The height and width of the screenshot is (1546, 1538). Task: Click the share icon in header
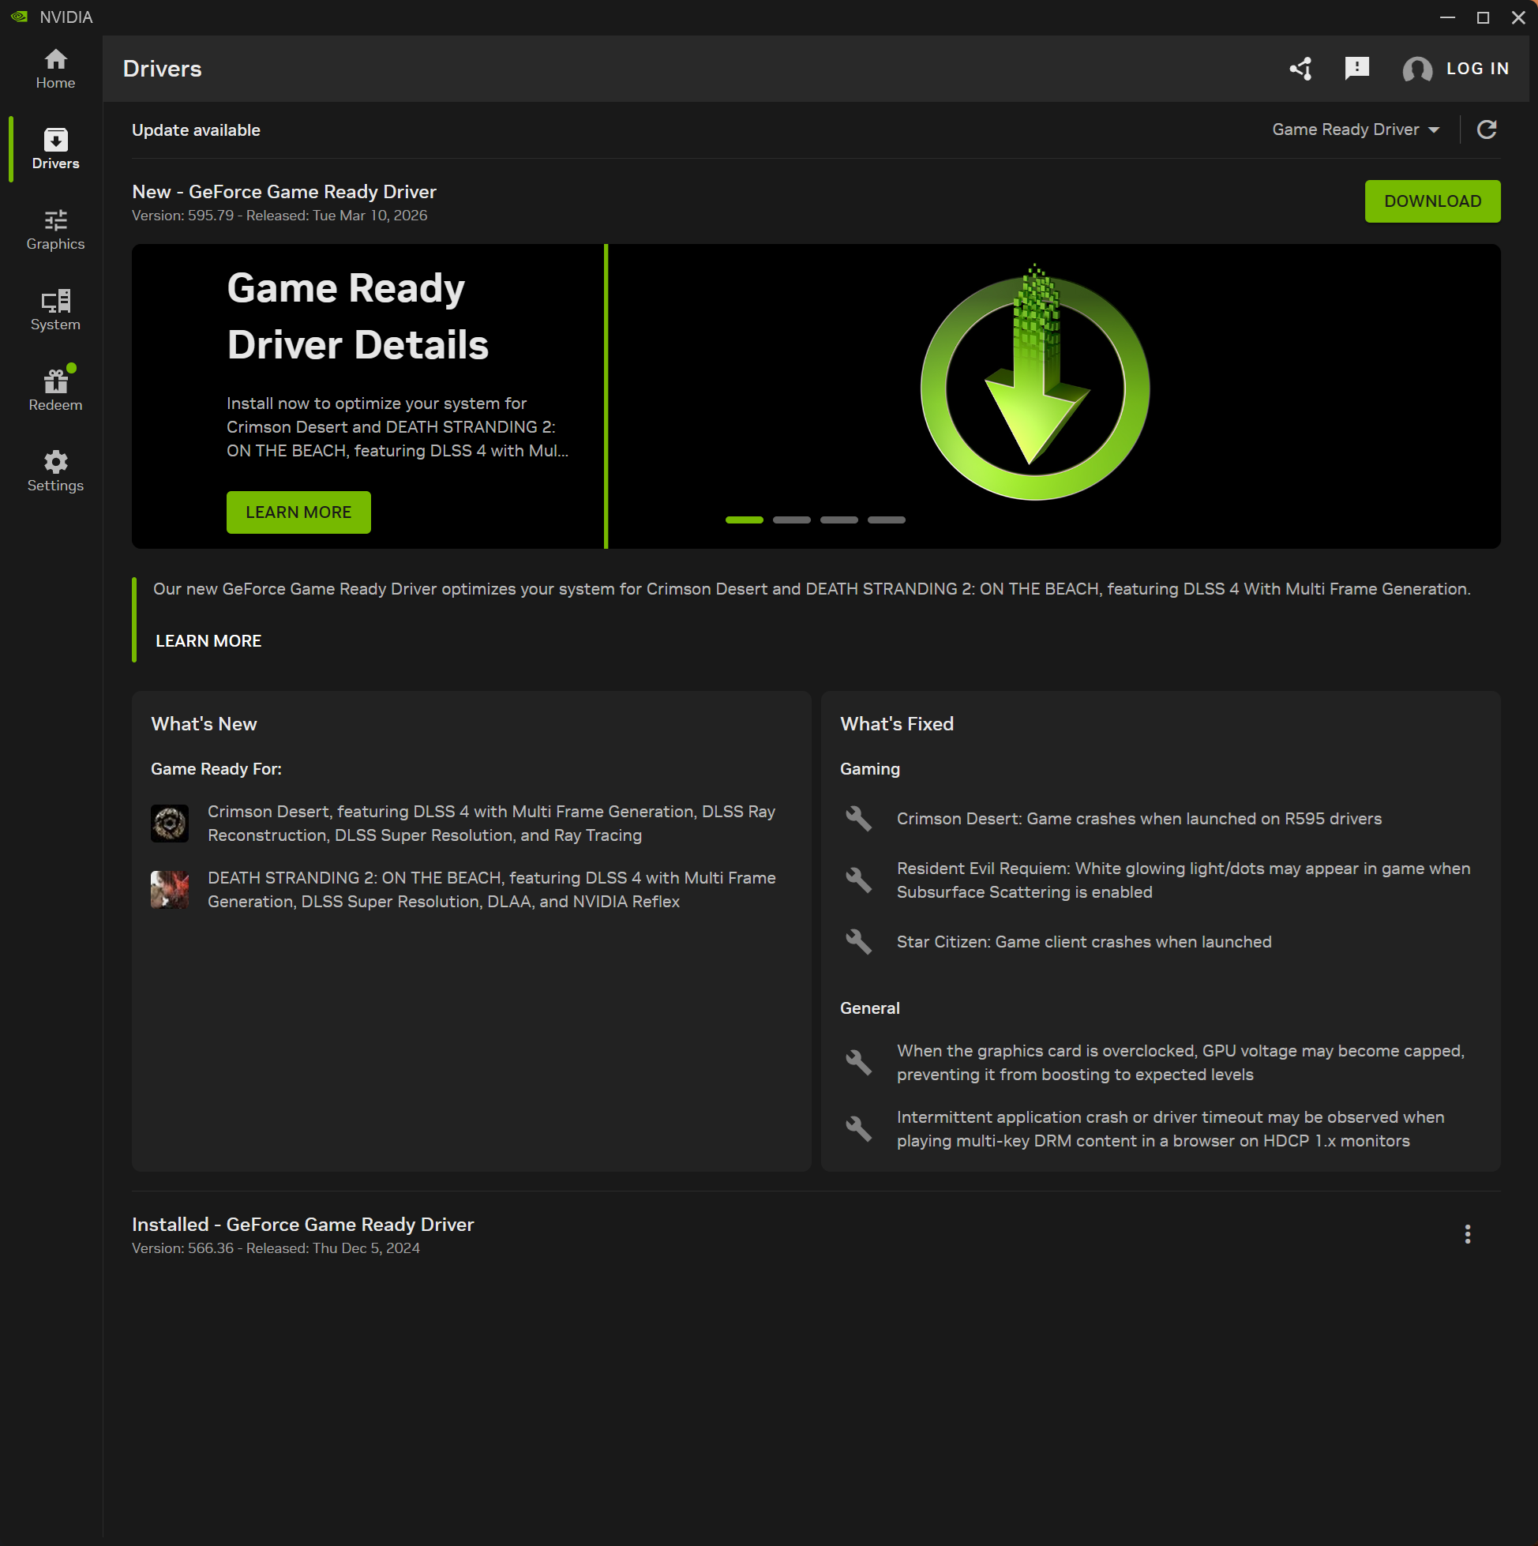click(x=1300, y=69)
